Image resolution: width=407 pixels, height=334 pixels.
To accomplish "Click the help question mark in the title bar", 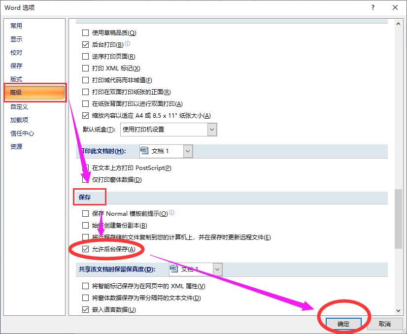I will [373, 7].
